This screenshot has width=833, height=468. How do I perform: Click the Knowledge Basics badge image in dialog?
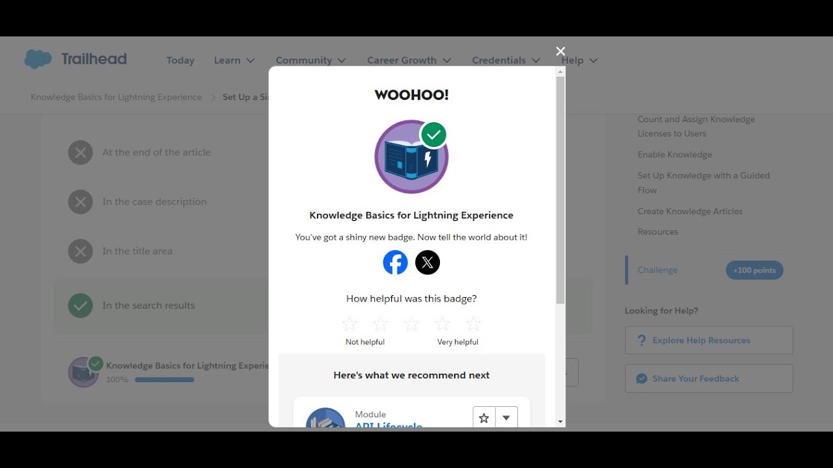click(411, 157)
